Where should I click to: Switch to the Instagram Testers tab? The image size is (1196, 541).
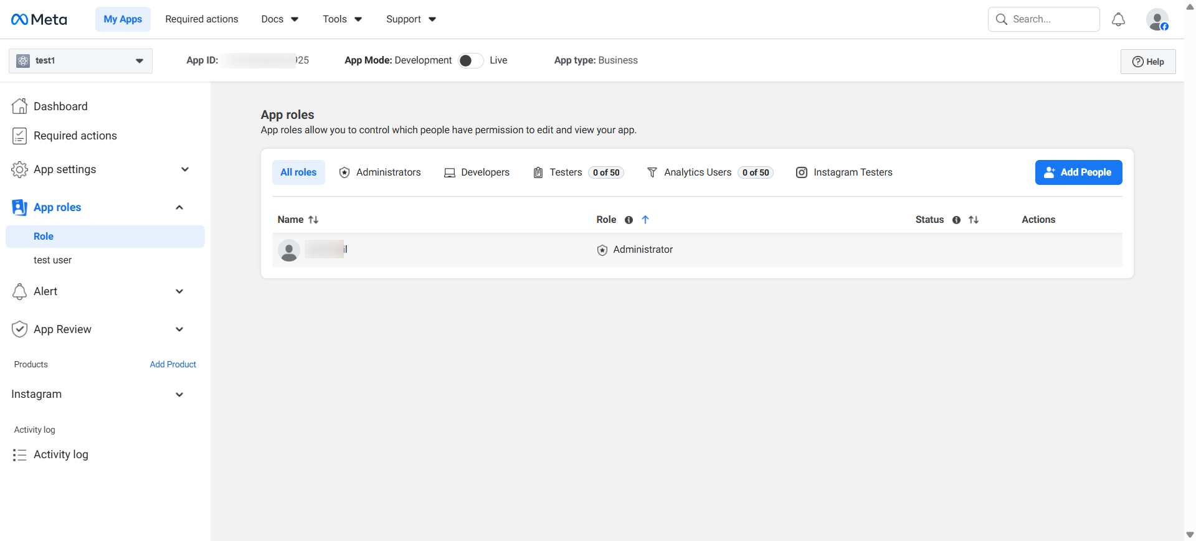pyautogui.click(x=844, y=172)
